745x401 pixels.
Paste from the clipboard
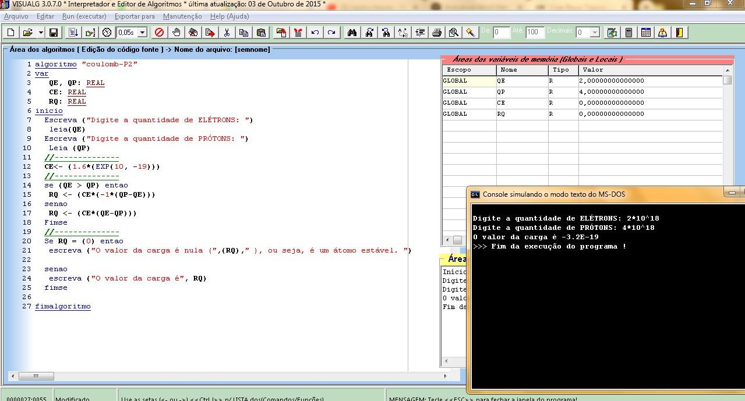tap(261, 33)
